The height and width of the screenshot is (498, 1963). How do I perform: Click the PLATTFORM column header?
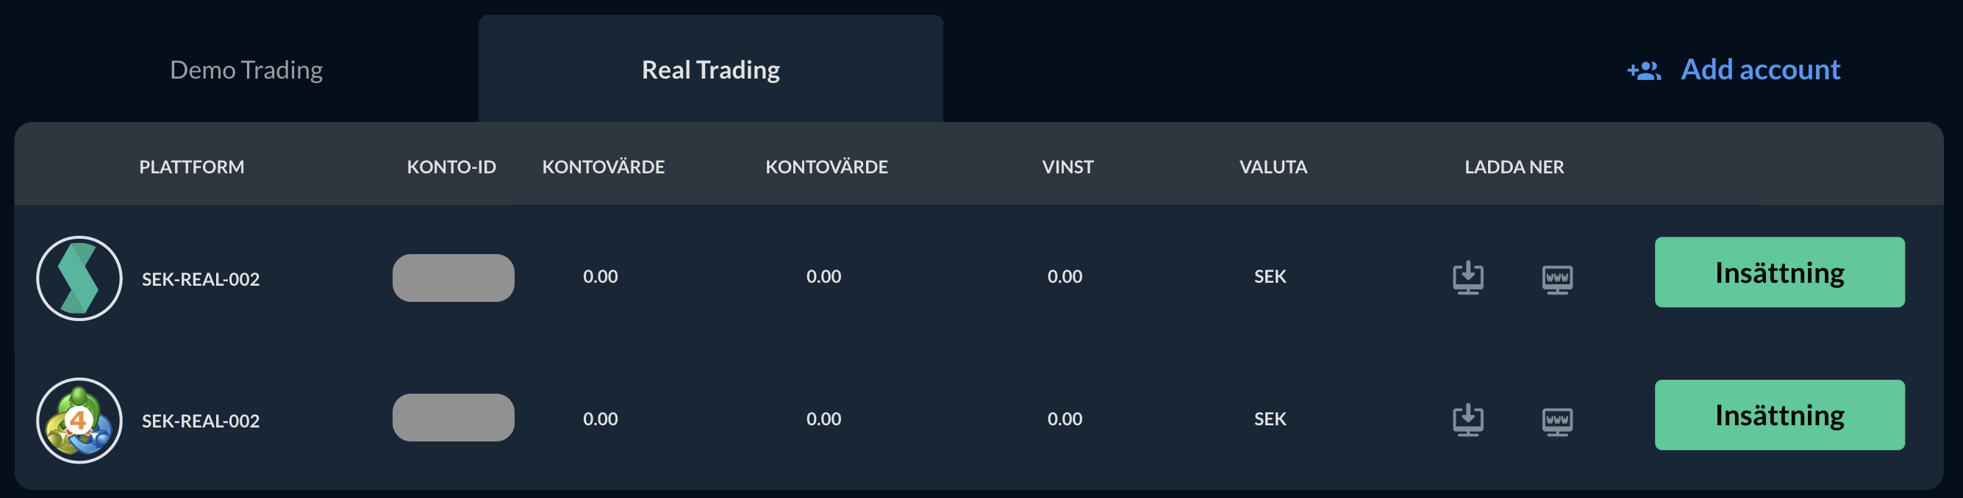191,167
